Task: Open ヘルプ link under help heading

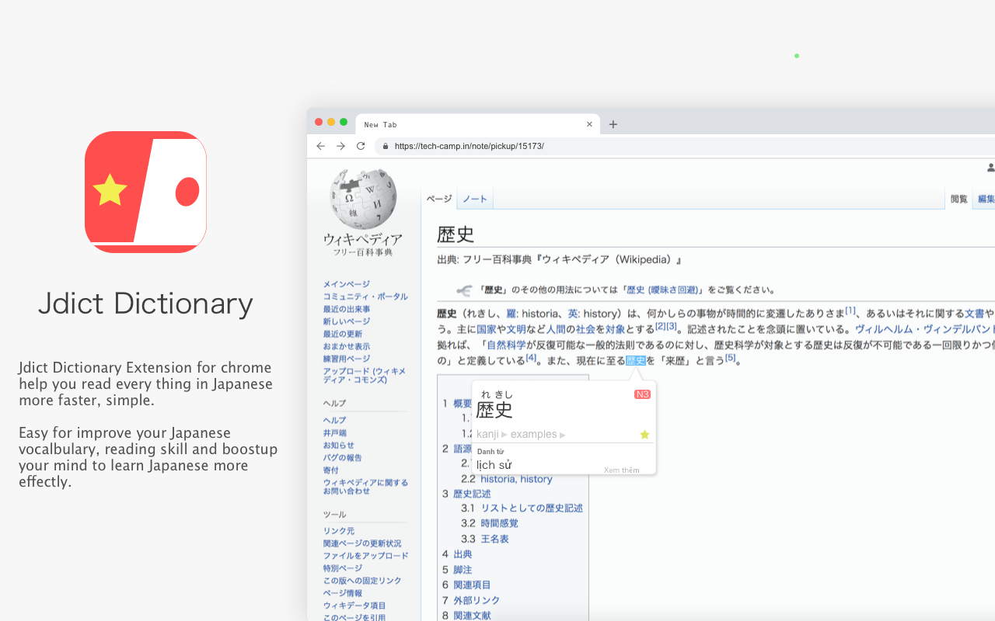Action: click(x=335, y=420)
